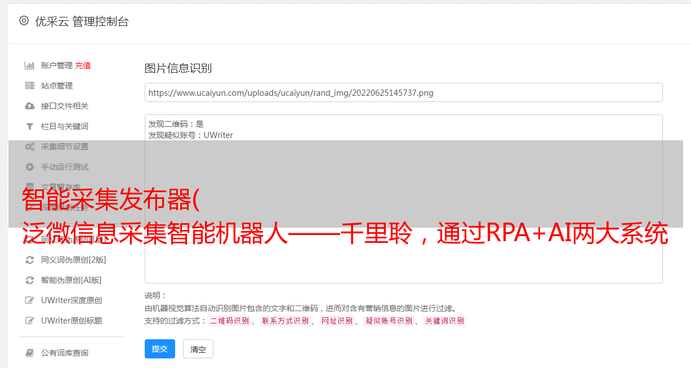Submit with the blue 提交 button
The height and width of the screenshot is (368, 691).
160,349
